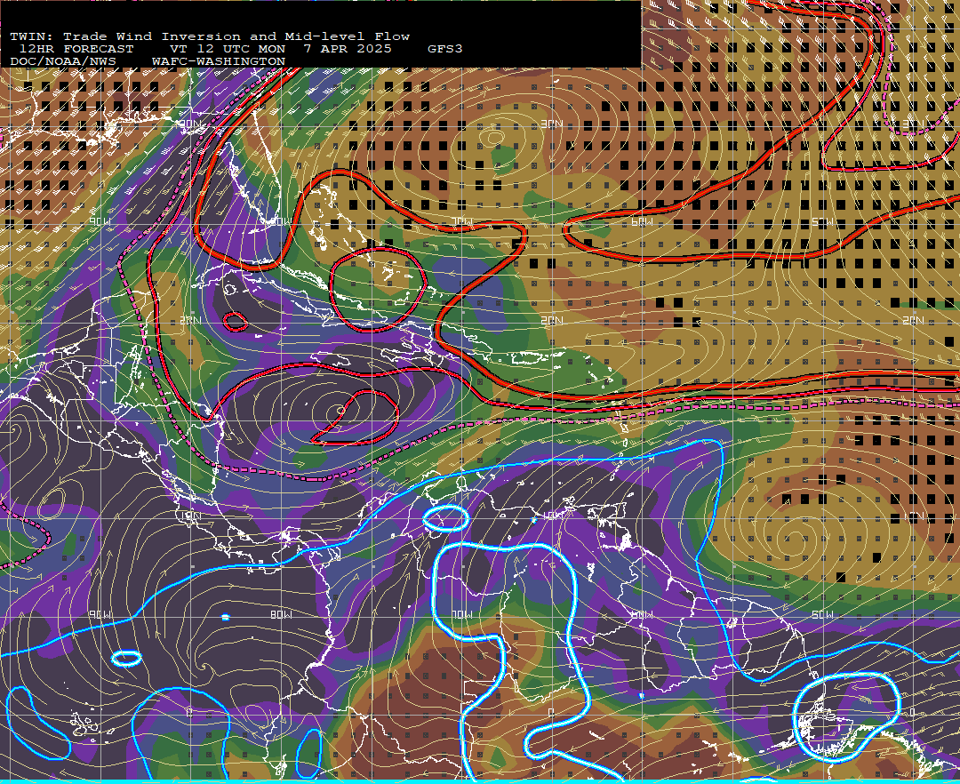
Task: Select the 20N label north of Puerto Rico
Action: pyautogui.click(x=552, y=320)
